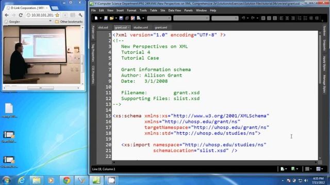This screenshot has width=330, height=185.
Task: Click the Windows Start button
Action: coord(6,180)
